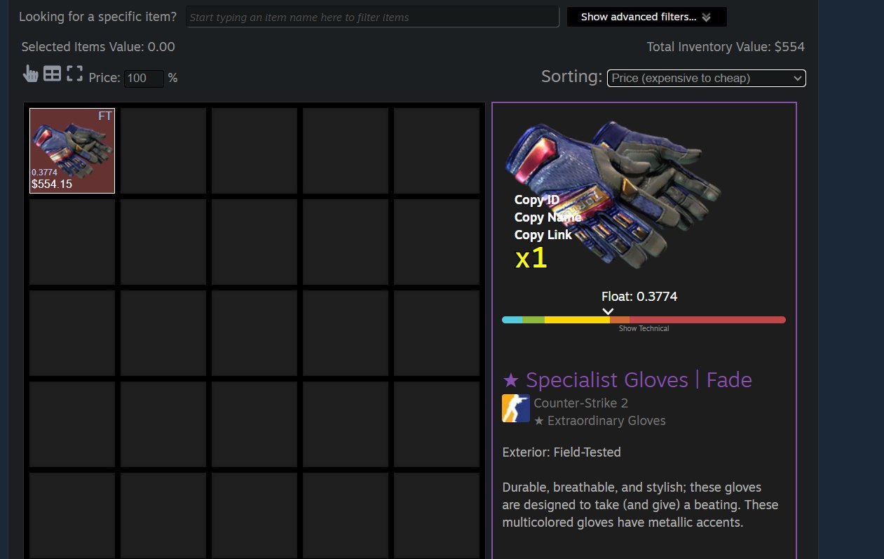Click the Counter-Strike 2 game icon
Image resolution: width=884 pixels, height=559 pixels.
pos(516,408)
